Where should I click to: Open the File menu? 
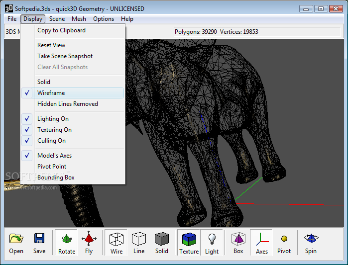pyautogui.click(x=12, y=19)
